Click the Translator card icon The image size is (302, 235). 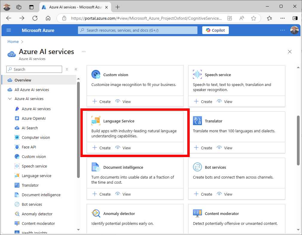coord(197,121)
